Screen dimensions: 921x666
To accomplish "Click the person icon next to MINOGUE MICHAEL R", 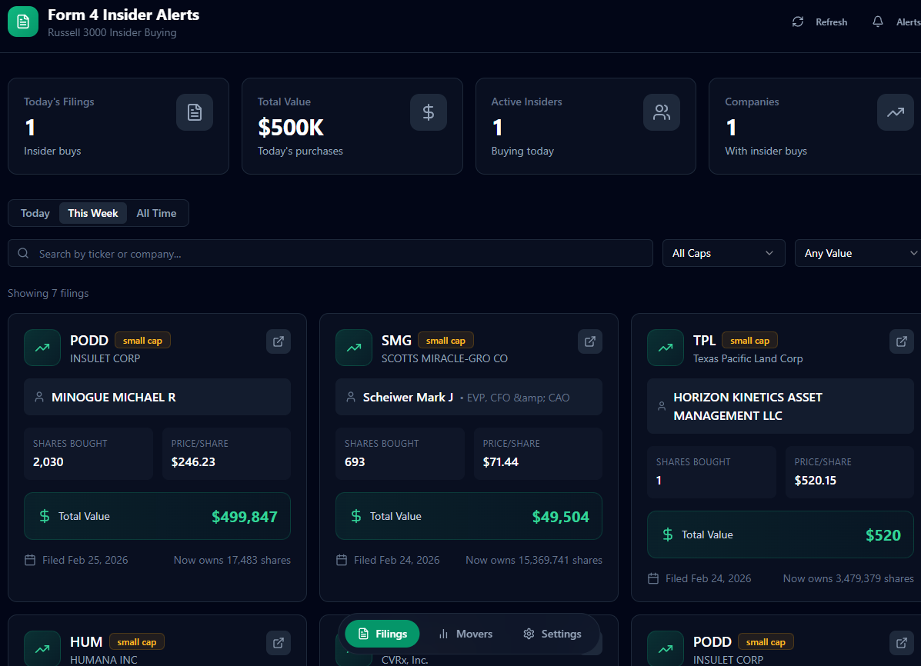I will [x=39, y=397].
